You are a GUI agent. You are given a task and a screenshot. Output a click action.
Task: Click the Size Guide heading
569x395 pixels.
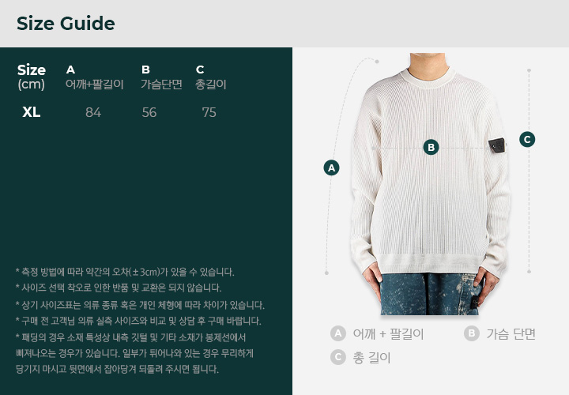coord(66,24)
